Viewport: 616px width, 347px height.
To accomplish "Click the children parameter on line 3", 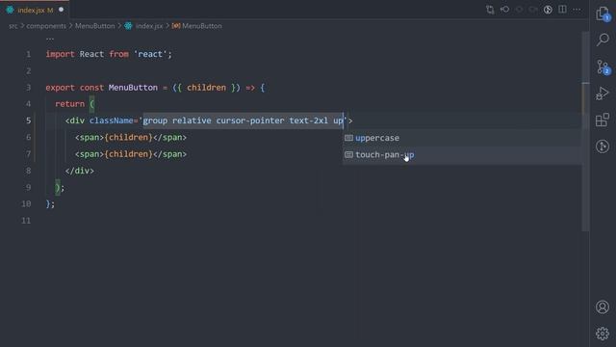I will [206, 88].
